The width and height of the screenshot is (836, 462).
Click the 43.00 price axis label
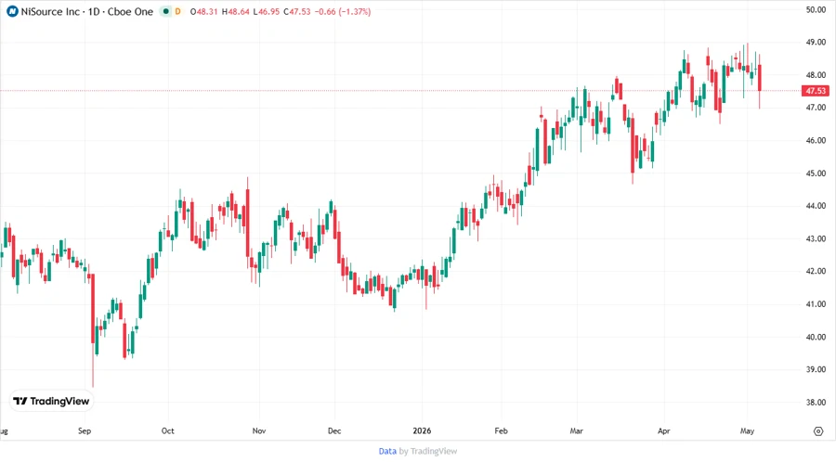click(x=816, y=239)
